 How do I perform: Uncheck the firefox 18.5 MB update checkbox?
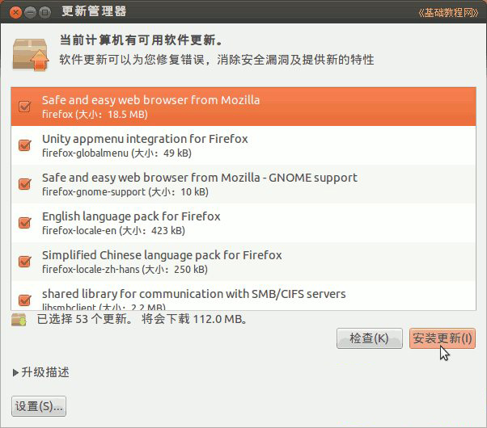click(24, 107)
